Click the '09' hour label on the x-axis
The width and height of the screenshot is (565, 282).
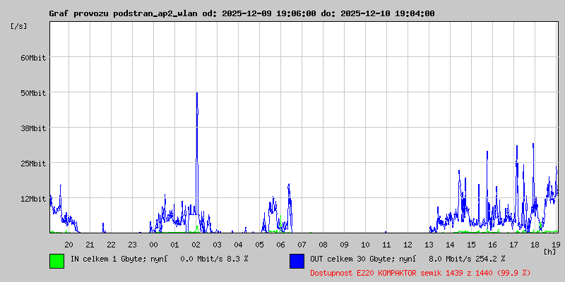pos(344,245)
